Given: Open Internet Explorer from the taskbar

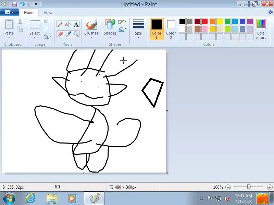Looking at the screenshot, I should point(30,199).
